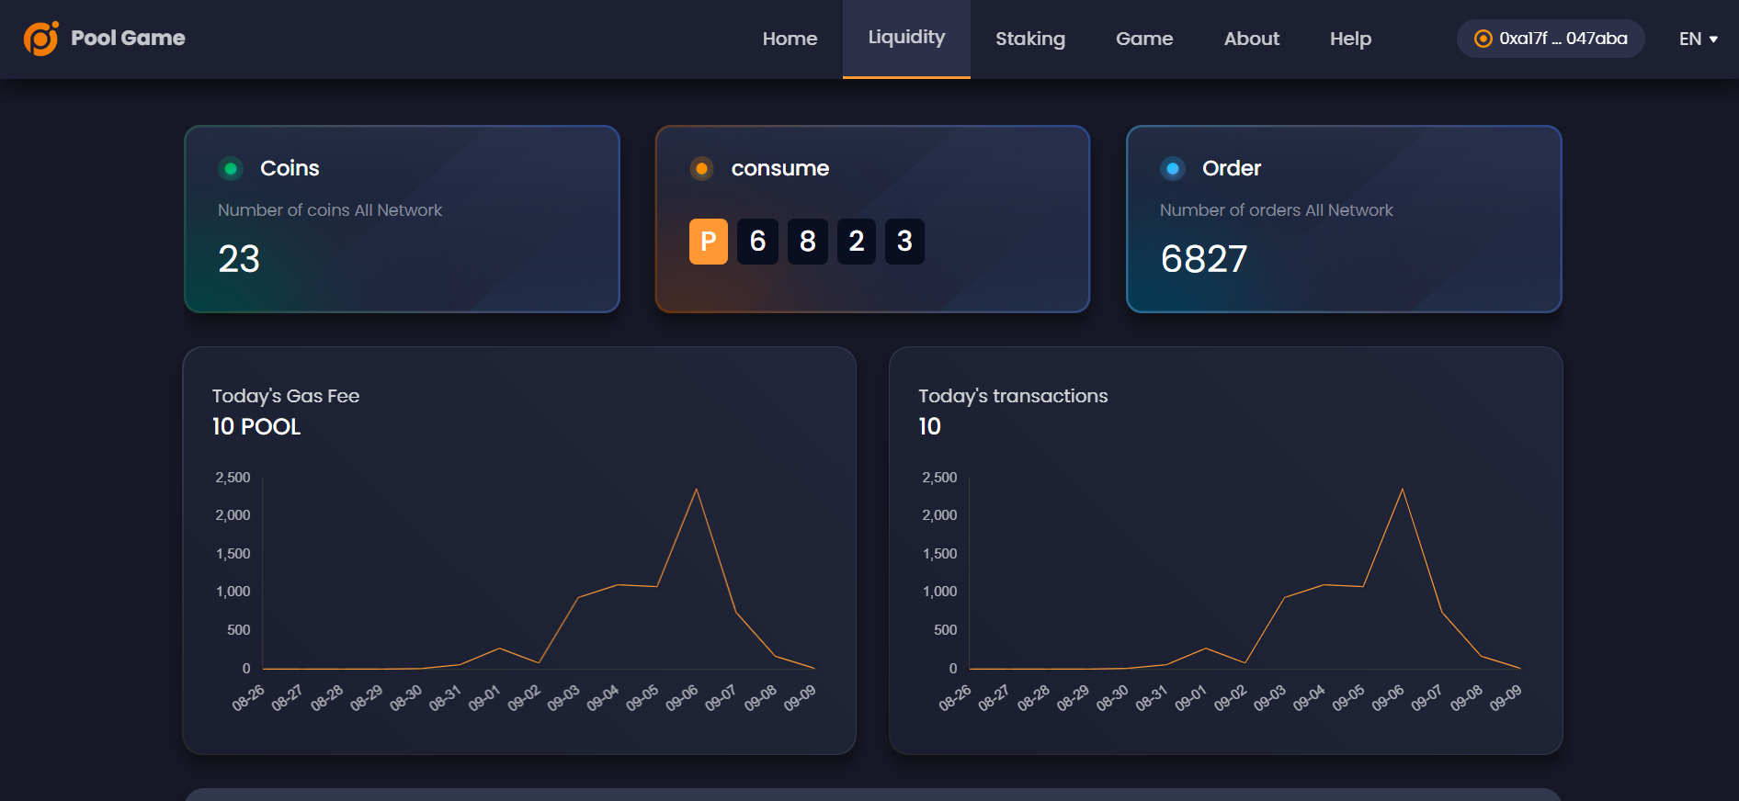This screenshot has width=1739, height=801.
Task: Open the Home page
Action: tap(790, 39)
